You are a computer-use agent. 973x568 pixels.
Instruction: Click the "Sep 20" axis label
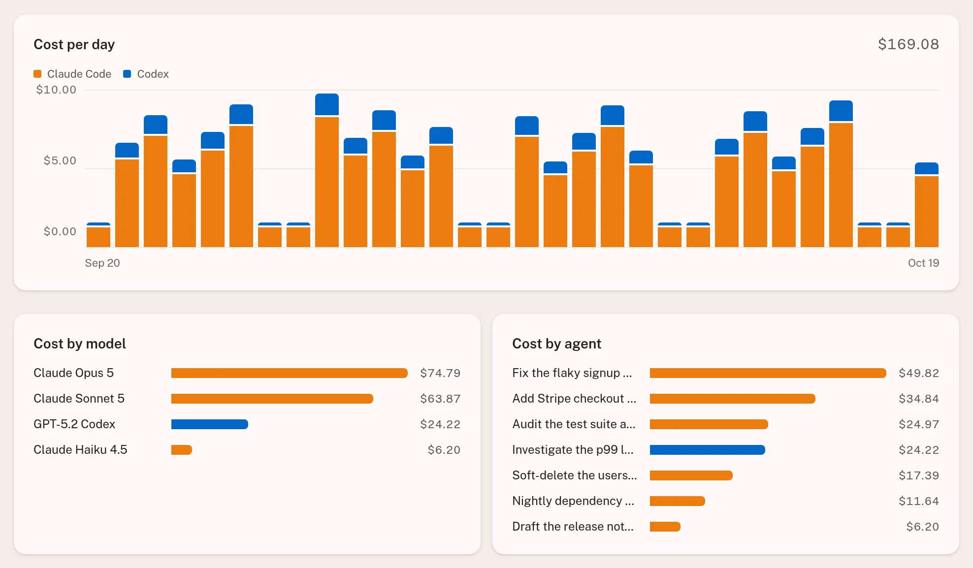pos(102,263)
